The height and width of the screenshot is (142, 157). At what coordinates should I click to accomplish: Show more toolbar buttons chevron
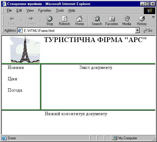click(x=153, y=17)
